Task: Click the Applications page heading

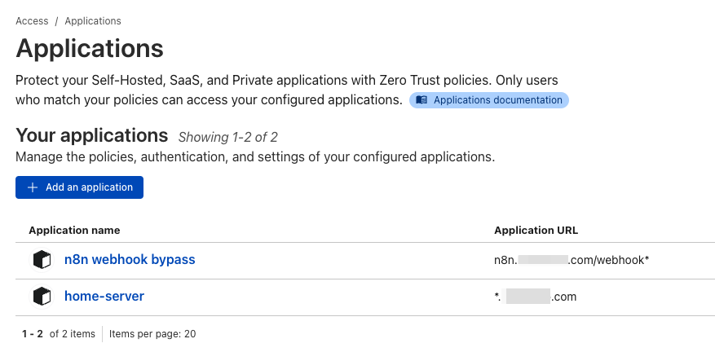Action: (x=90, y=48)
